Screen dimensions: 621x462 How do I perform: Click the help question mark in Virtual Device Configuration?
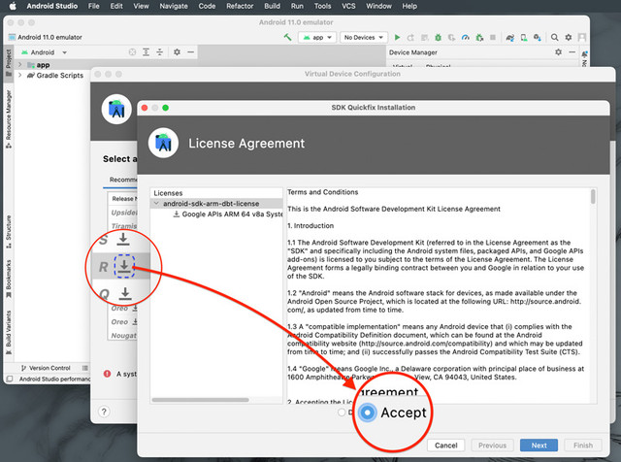(x=104, y=412)
